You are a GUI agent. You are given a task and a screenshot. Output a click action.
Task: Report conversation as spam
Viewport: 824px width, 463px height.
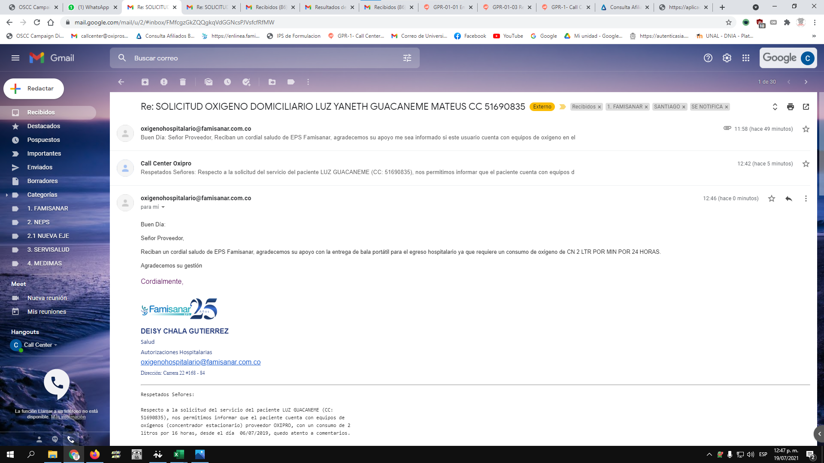[x=164, y=82]
